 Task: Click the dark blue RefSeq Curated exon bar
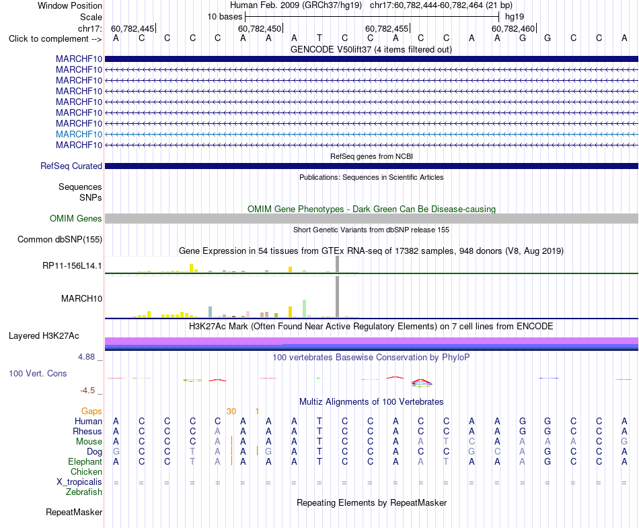point(371,166)
